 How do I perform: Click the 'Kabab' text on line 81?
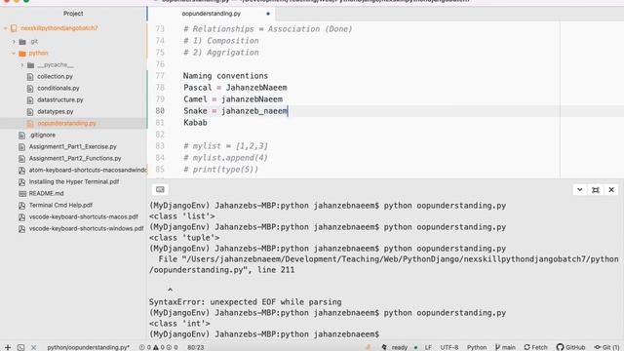(x=195, y=123)
